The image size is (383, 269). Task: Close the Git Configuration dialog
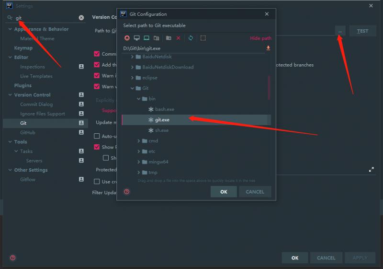click(x=267, y=14)
